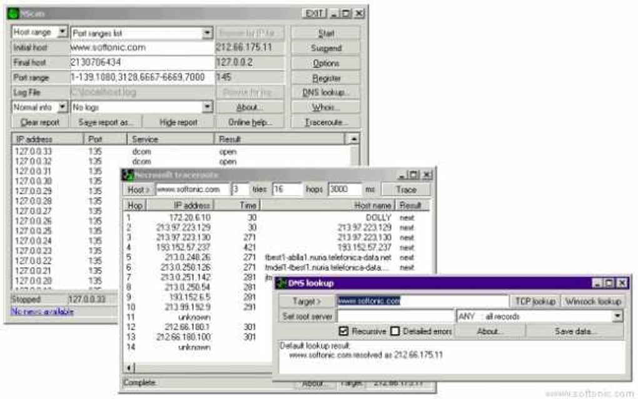The width and height of the screenshot is (638, 399).
Task: Click the Target > button in DNS lookup
Action: click(x=306, y=301)
